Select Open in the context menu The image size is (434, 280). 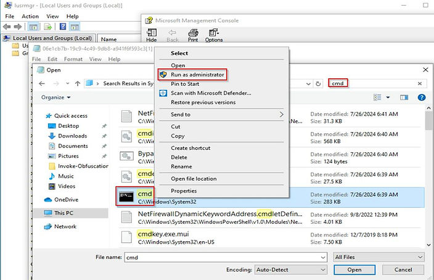(178, 65)
